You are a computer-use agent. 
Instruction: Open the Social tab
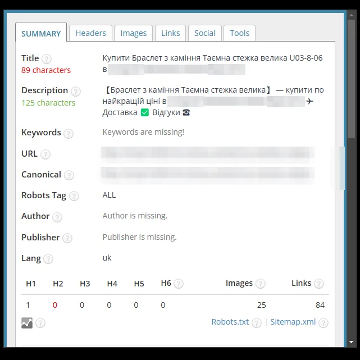tap(205, 33)
